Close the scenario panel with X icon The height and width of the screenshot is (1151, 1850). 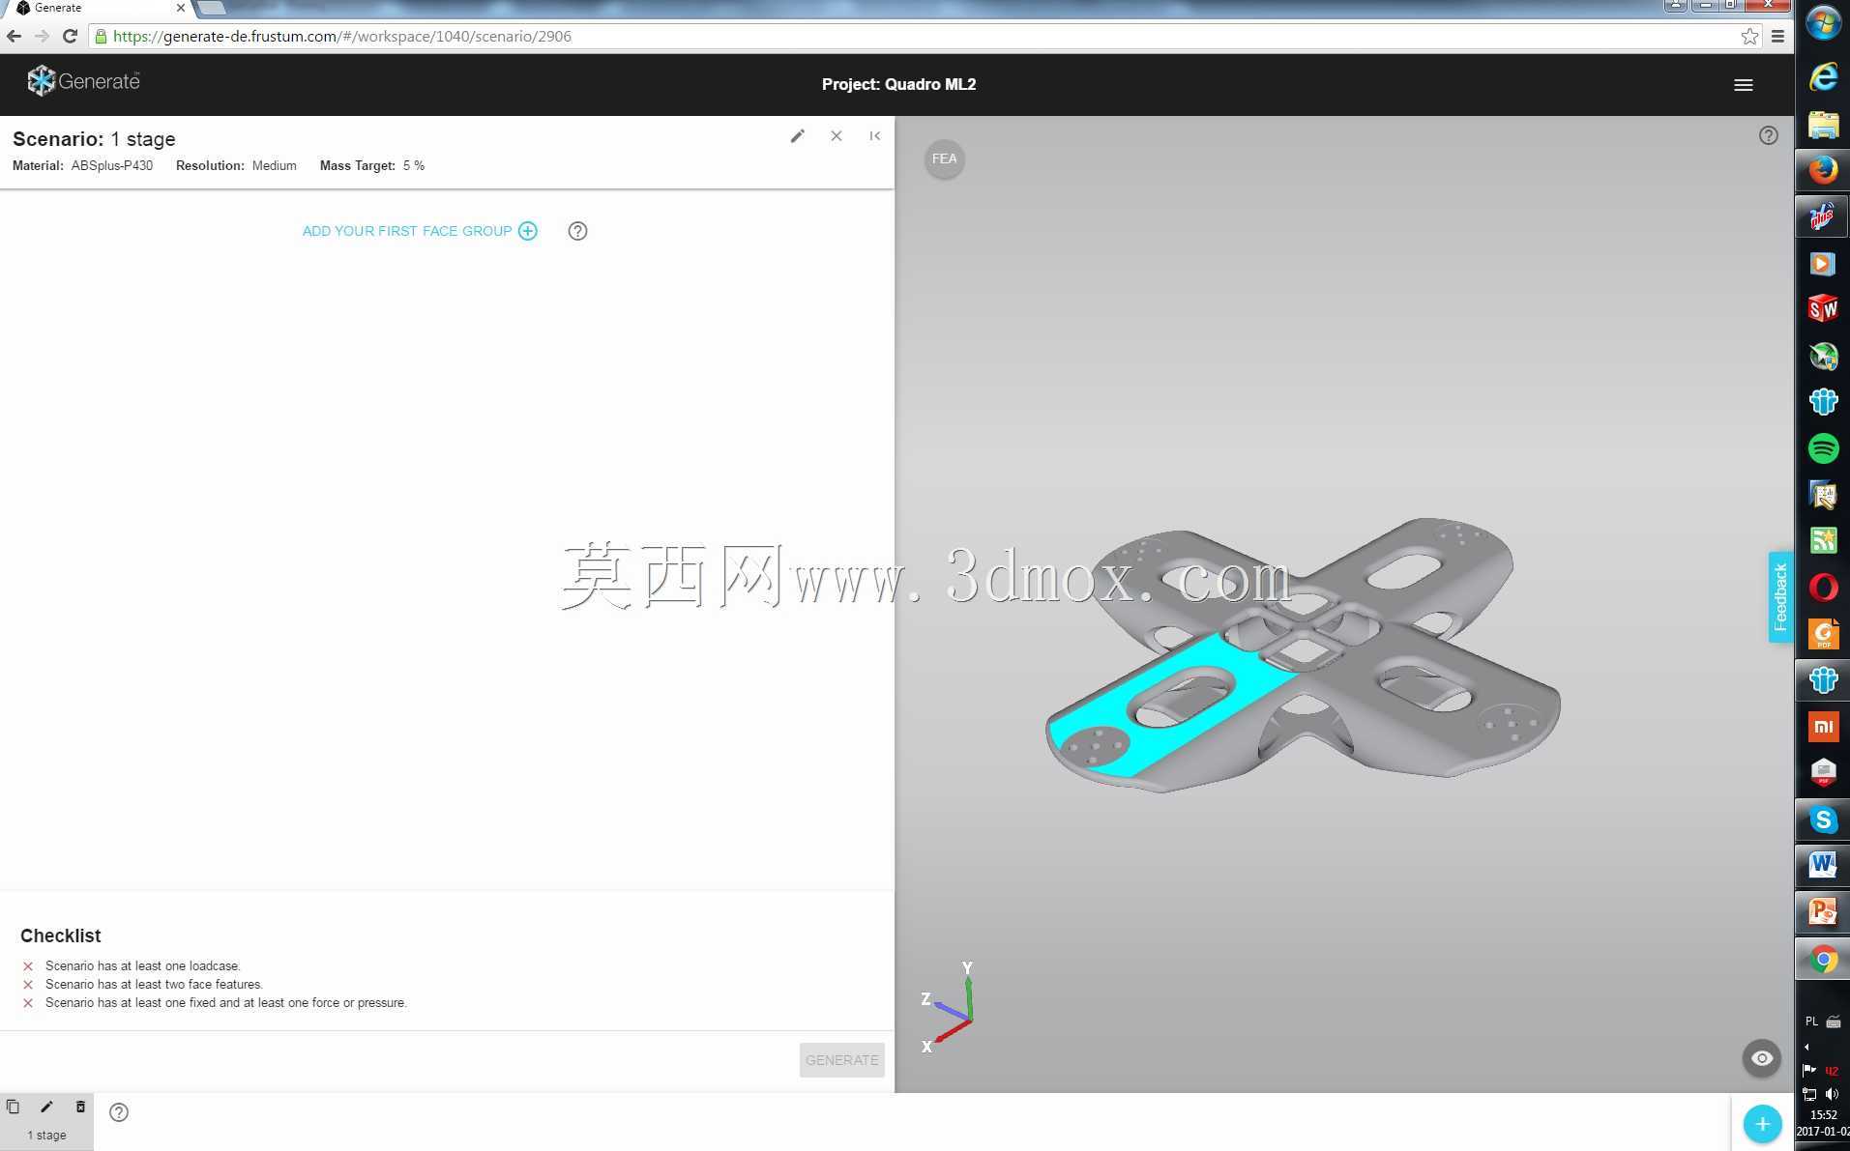point(837,136)
